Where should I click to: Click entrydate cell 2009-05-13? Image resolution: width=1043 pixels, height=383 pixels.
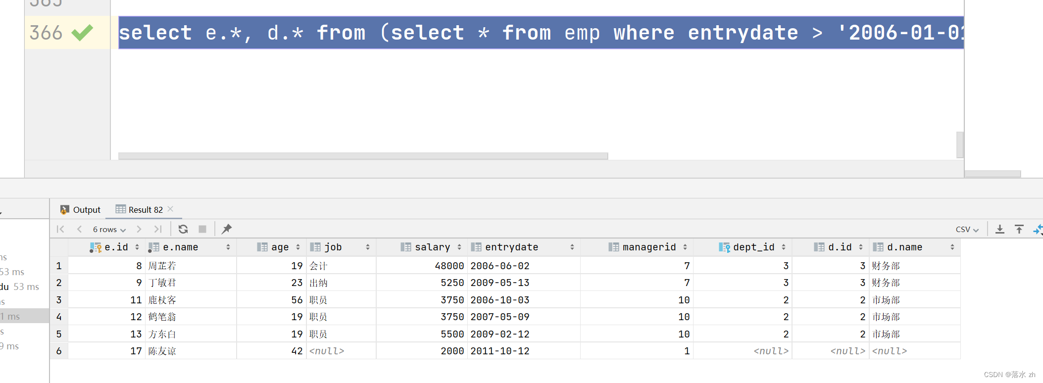point(524,283)
